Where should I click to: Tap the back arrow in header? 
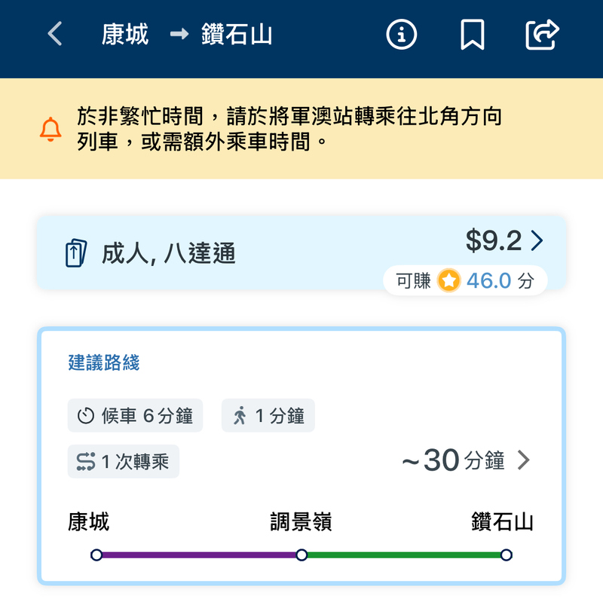pos(55,34)
